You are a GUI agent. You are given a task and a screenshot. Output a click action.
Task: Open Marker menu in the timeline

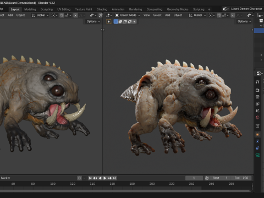click(5, 178)
